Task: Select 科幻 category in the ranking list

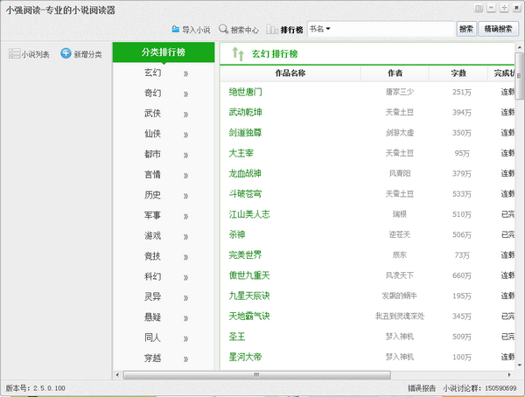Action: pos(152,275)
